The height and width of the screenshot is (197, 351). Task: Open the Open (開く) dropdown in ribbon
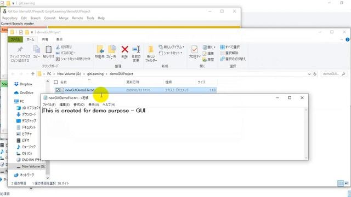209,47
